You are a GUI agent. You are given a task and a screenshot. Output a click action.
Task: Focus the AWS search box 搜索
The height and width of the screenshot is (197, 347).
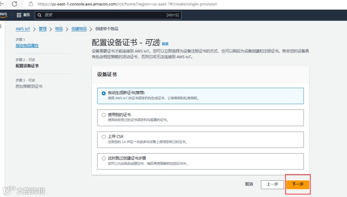tap(108, 15)
